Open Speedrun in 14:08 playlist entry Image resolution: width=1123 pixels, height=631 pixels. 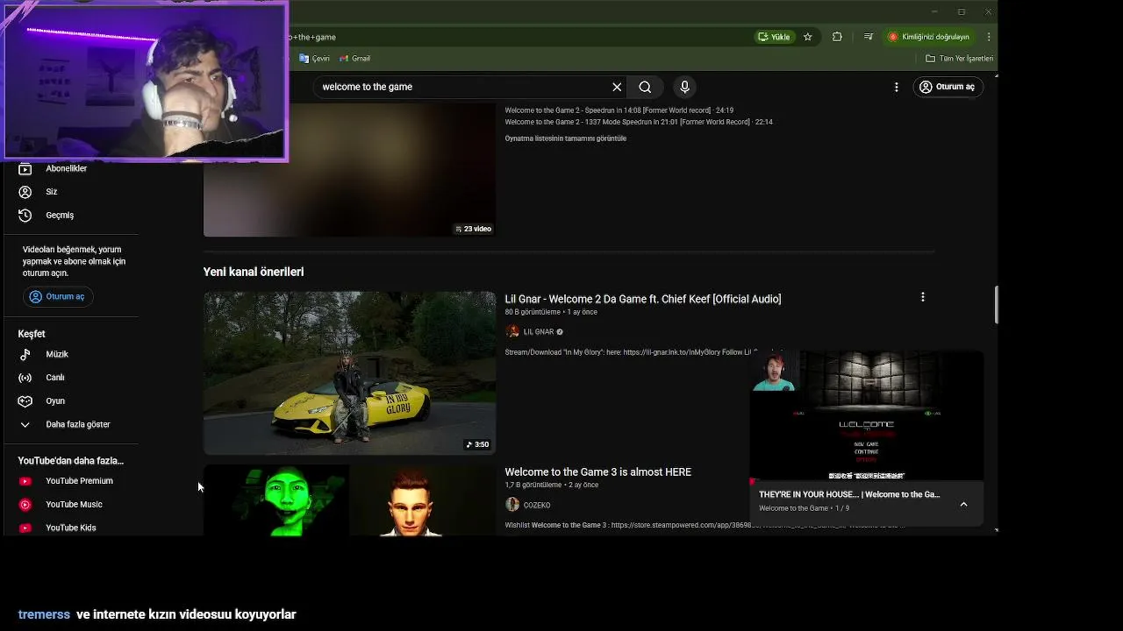click(619, 110)
